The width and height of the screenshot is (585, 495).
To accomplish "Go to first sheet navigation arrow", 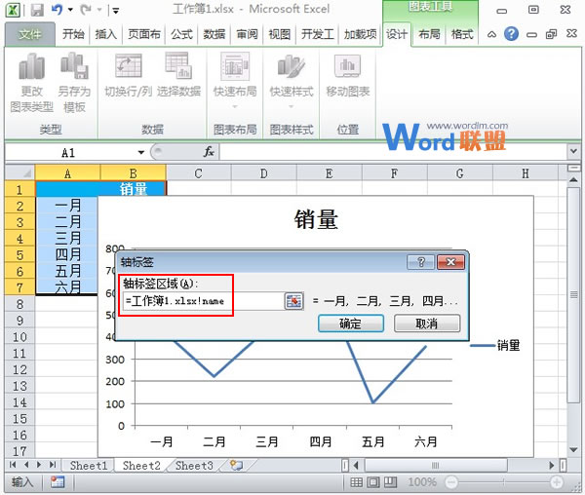I will click(x=13, y=465).
